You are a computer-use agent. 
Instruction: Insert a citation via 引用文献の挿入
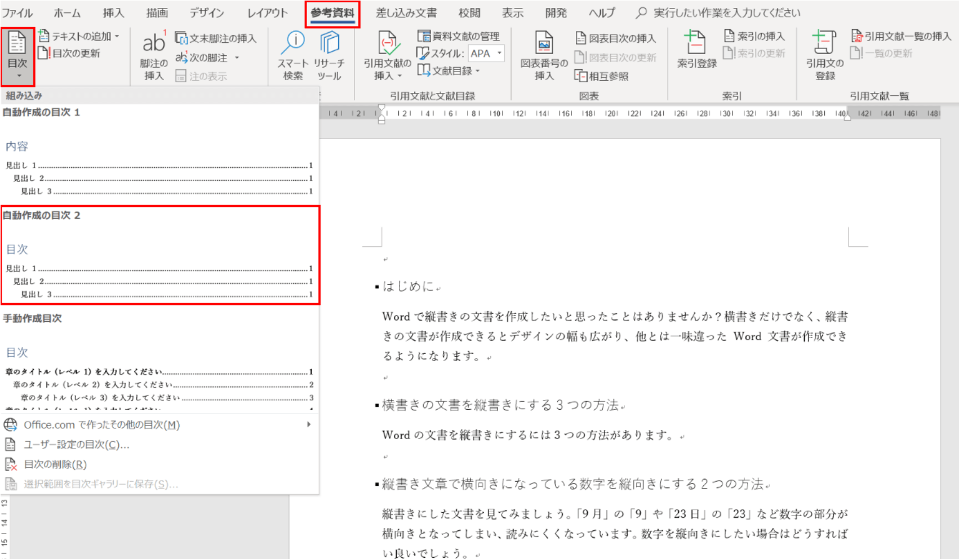387,55
